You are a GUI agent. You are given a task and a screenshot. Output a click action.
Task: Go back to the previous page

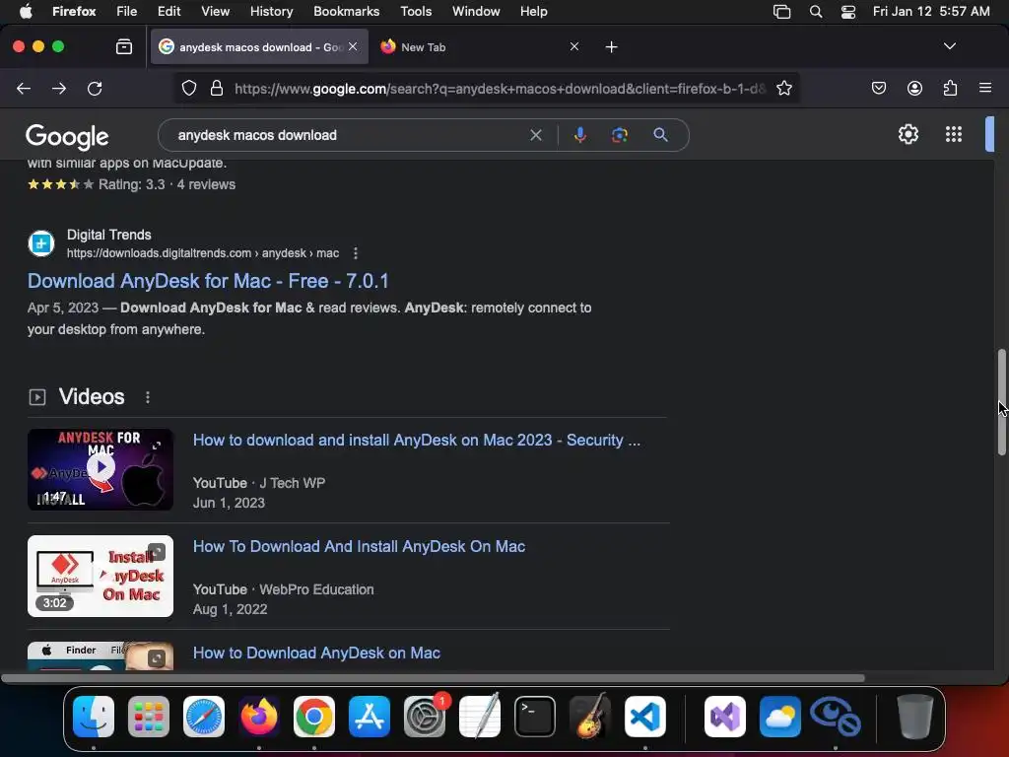tap(24, 88)
